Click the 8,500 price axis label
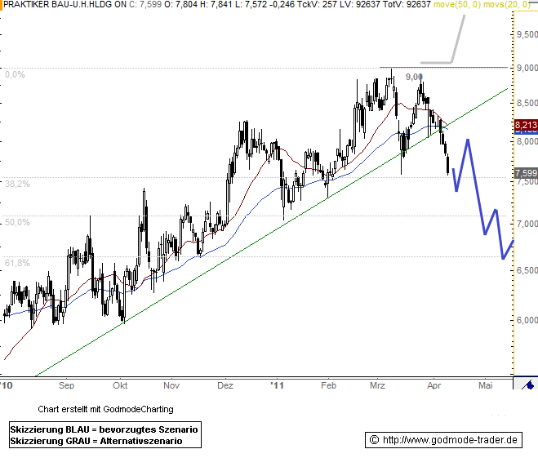The image size is (538, 458). tap(527, 103)
